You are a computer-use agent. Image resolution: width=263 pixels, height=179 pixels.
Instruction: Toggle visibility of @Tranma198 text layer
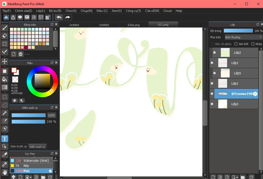(212, 94)
